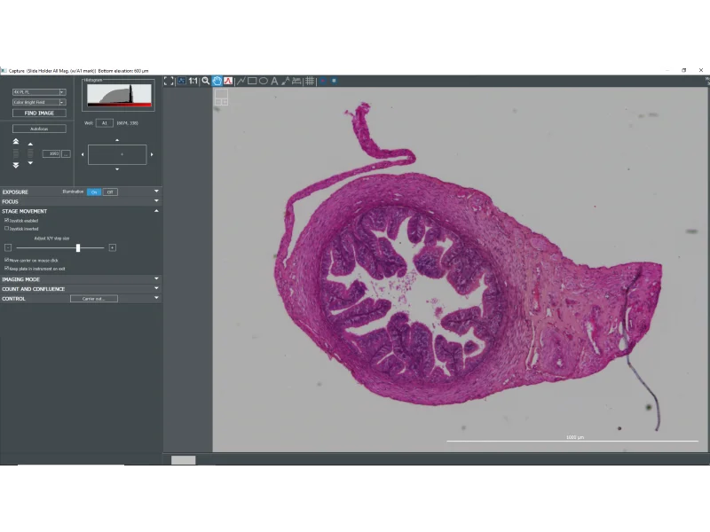Screen dimensions: 710x532
Task: Click coarse focus down double arrow
Action: point(16,165)
